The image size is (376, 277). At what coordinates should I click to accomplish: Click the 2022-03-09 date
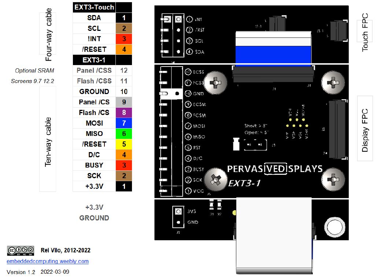pos(55,272)
